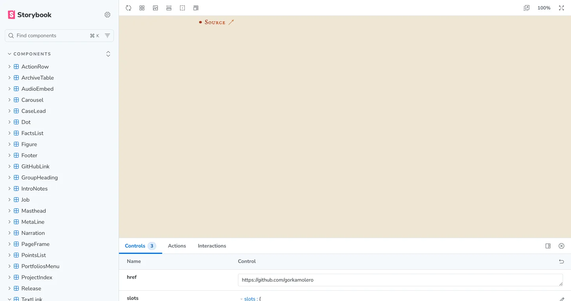Change addon panel orientation icon
The image size is (571, 301).
(x=548, y=246)
